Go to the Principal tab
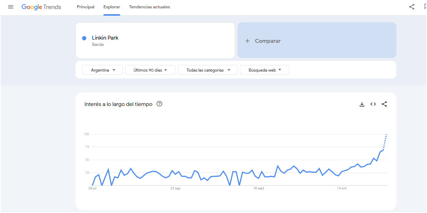The image size is (427, 213). point(86,7)
